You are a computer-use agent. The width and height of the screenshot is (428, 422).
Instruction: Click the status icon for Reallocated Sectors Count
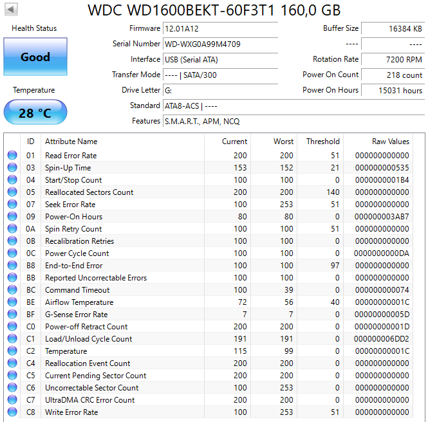[12, 192]
